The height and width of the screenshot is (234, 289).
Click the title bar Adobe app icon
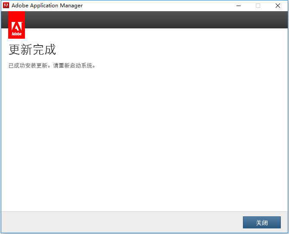coord(6,5)
